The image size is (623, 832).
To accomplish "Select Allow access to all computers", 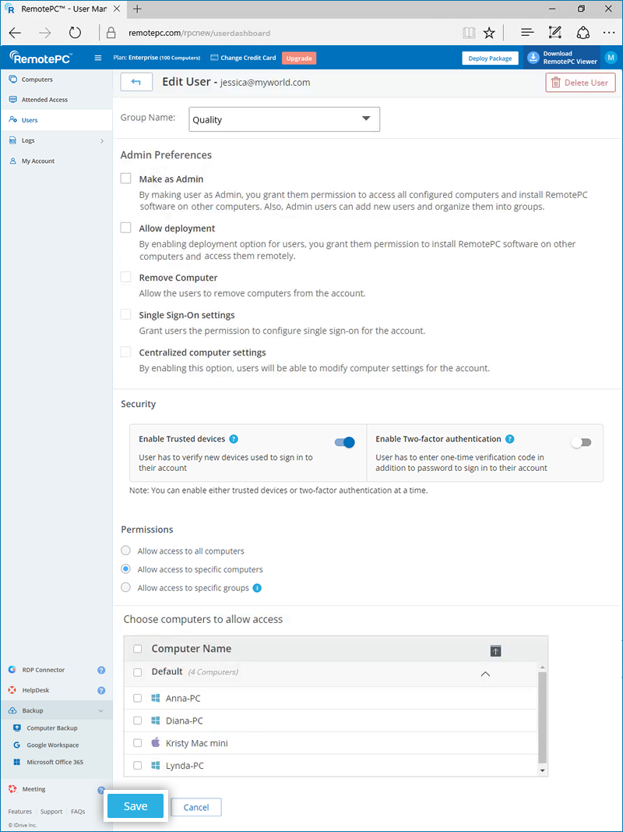I will (126, 551).
